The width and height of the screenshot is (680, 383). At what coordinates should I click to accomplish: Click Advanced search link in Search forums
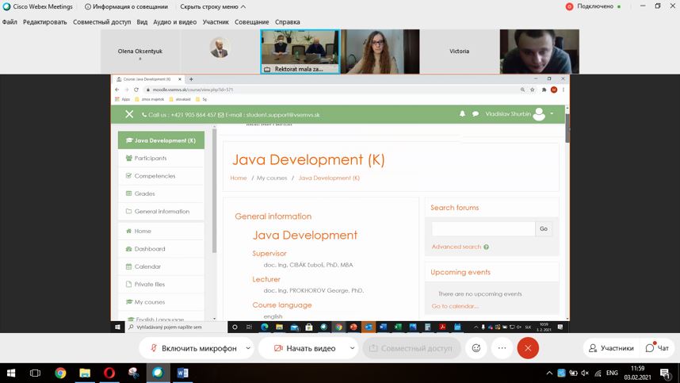tap(456, 247)
